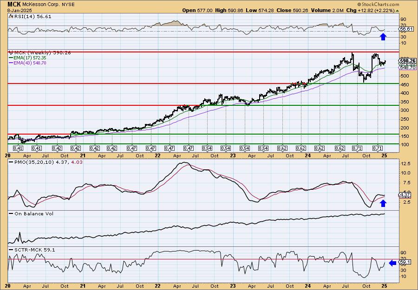Select the Open 577.00 value

(x=197, y=10)
